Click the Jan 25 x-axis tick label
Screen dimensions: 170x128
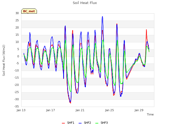[x=109, y=110]
